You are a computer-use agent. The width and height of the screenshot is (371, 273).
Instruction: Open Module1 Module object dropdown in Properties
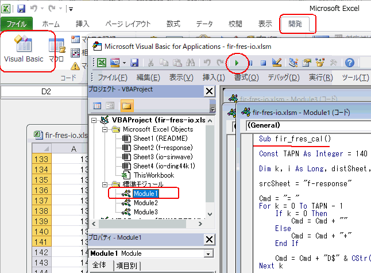(208, 254)
